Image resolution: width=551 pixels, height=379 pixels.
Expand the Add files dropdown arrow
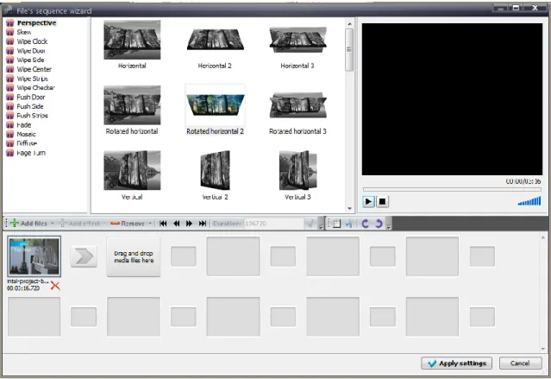[53, 223]
